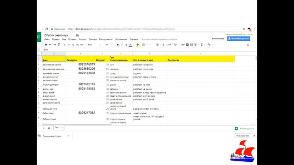Open horizontal alignment options
294x165 pixels.
(158, 45)
